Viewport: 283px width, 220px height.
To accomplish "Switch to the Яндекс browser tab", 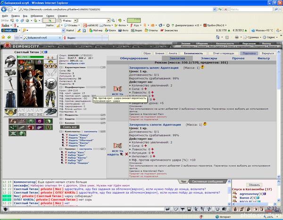I will pyautogui.click(x=83, y=38).
